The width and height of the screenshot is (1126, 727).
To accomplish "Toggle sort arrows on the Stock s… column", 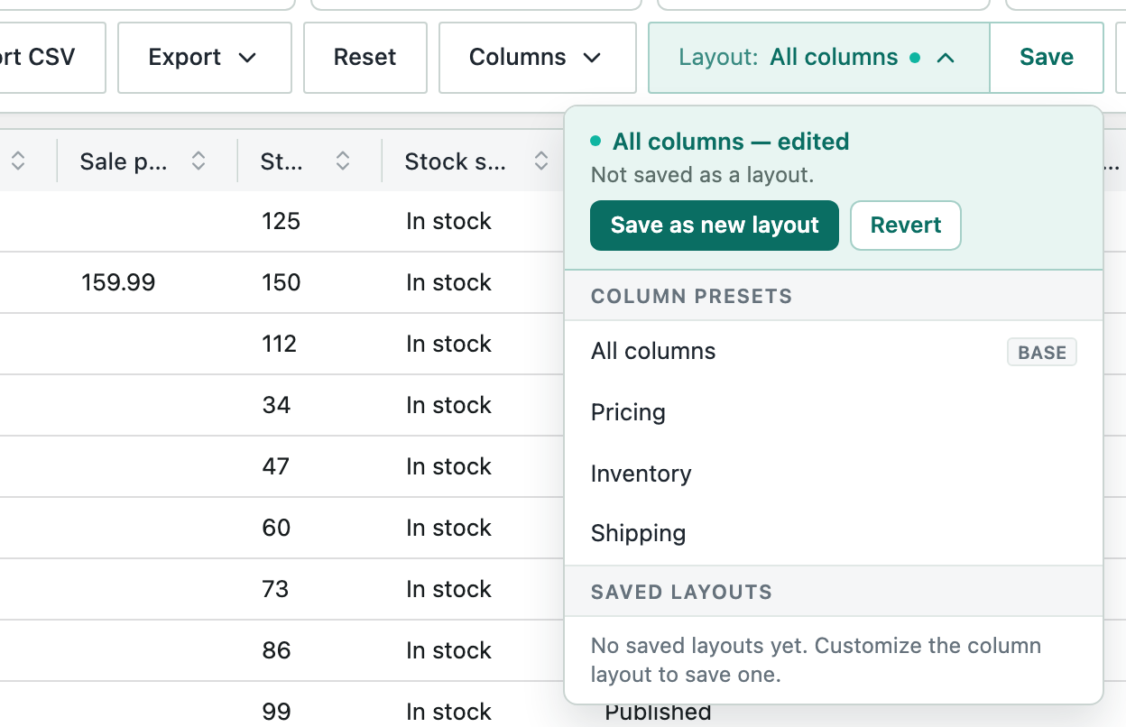I will click(x=541, y=161).
